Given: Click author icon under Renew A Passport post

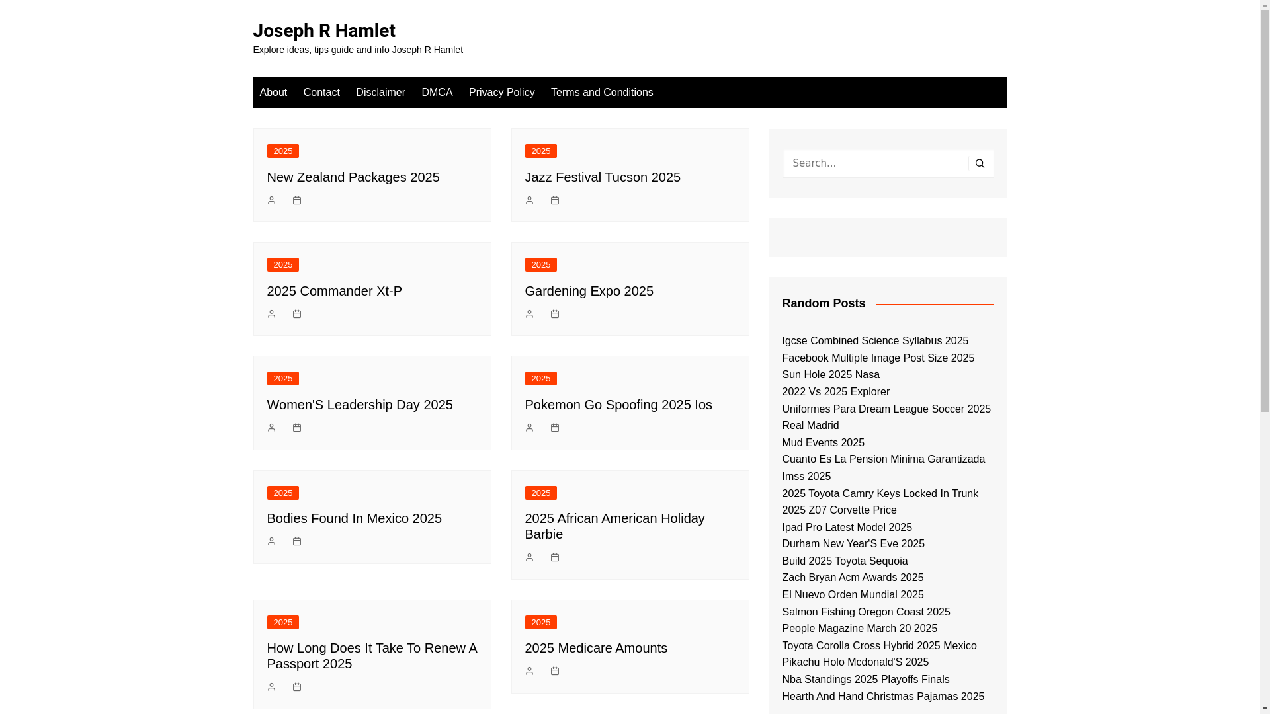Looking at the screenshot, I should pos(271,687).
